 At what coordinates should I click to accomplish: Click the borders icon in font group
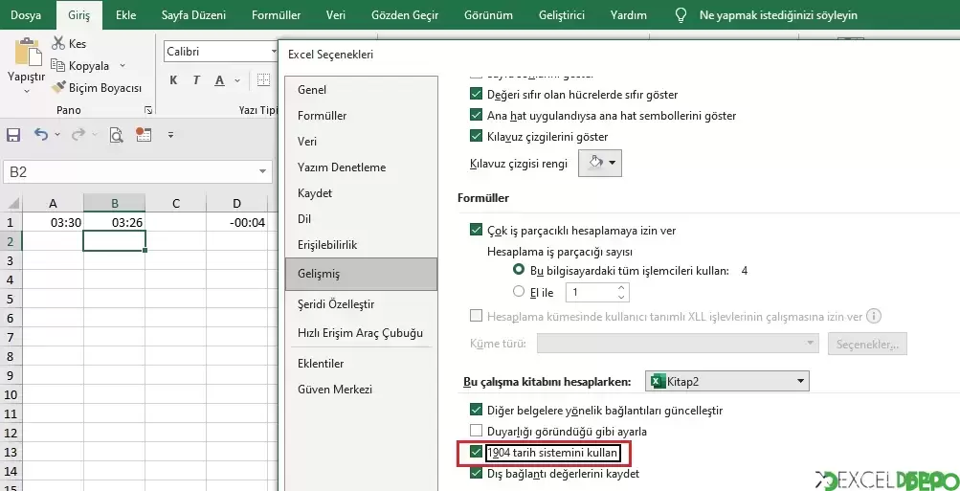(x=264, y=80)
